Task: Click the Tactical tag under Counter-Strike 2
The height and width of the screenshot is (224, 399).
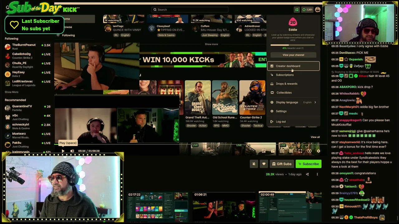Action: tap(258, 126)
